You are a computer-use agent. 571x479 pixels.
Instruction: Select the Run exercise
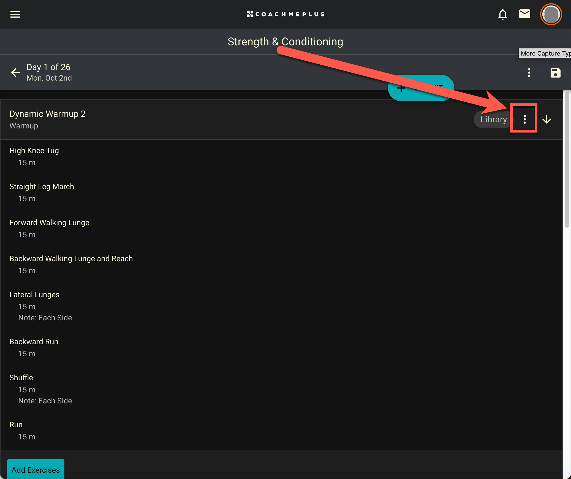coord(16,425)
